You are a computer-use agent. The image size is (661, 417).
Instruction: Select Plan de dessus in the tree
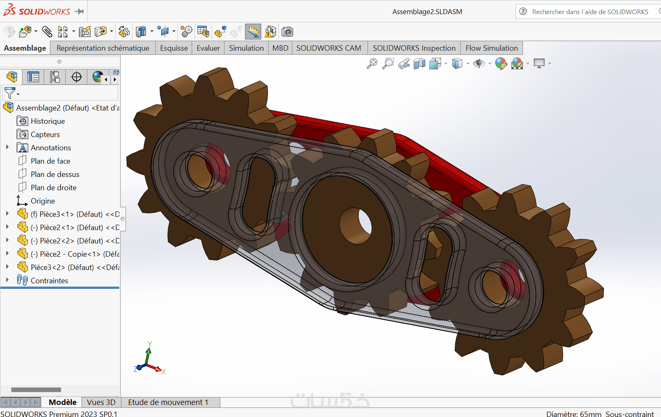coord(54,174)
